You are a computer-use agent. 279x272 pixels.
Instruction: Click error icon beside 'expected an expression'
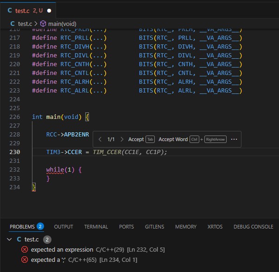click(25, 250)
